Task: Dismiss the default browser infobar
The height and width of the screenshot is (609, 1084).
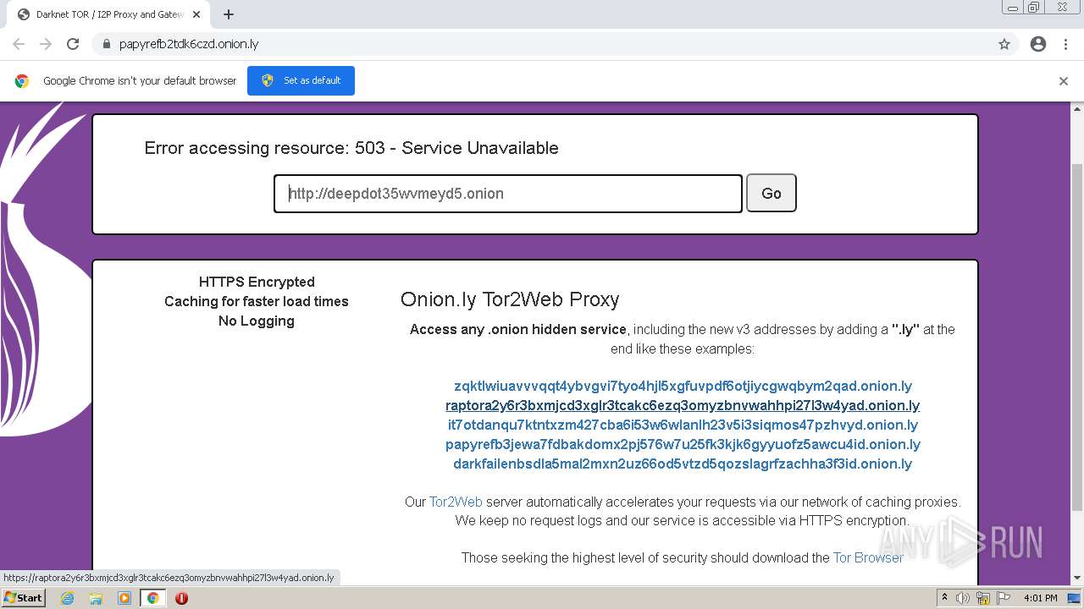Action: click(1064, 81)
